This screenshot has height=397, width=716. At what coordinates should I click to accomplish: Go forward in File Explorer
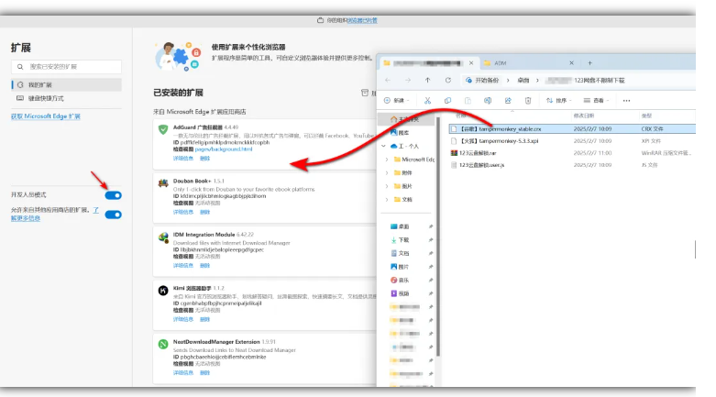pos(408,81)
